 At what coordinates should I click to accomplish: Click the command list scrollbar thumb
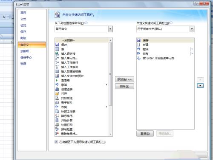pyautogui.click(x=111, y=74)
